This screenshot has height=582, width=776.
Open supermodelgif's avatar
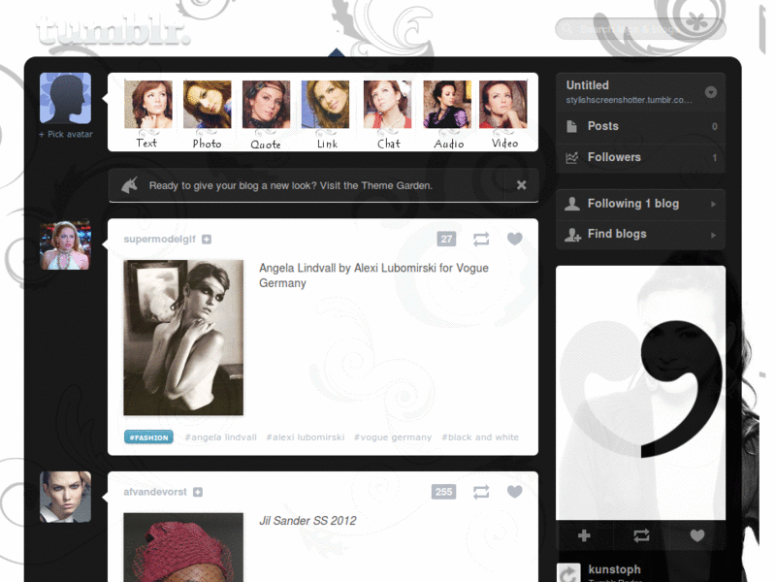pyautogui.click(x=65, y=244)
